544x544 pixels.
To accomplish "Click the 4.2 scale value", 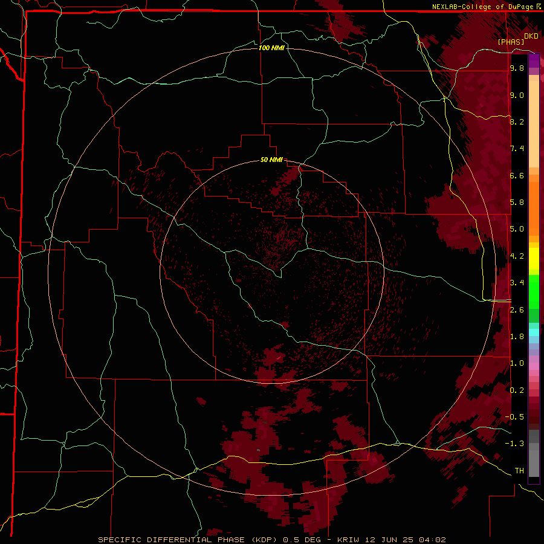I will point(517,256).
